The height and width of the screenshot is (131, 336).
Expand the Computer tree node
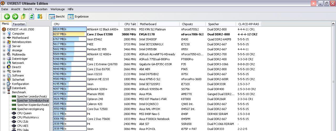tap(4, 34)
